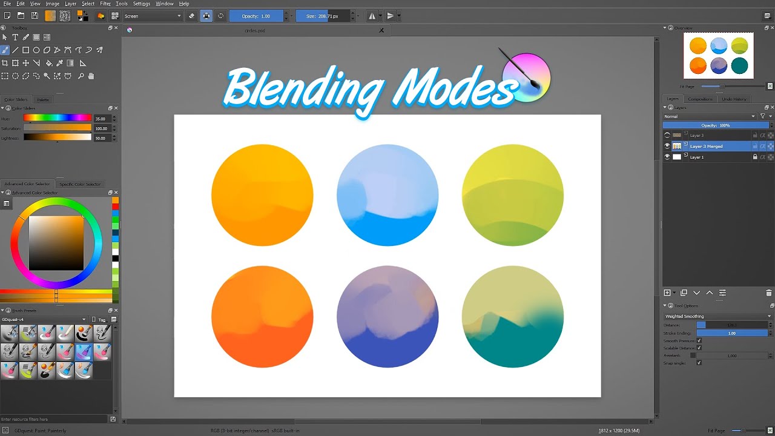Open the layer blending mode Normal dropdown
This screenshot has height=436, width=775.
click(710, 116)
